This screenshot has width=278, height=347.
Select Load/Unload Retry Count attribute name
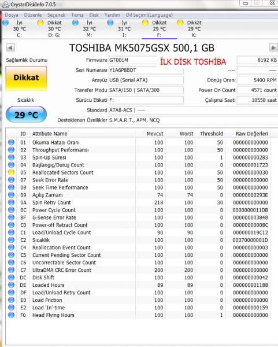[61, 293]
